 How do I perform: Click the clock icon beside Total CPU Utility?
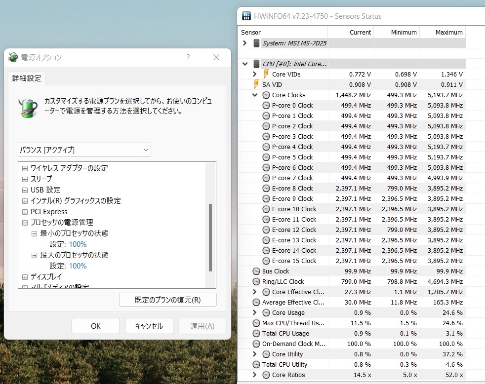click(x=256, y=365)
